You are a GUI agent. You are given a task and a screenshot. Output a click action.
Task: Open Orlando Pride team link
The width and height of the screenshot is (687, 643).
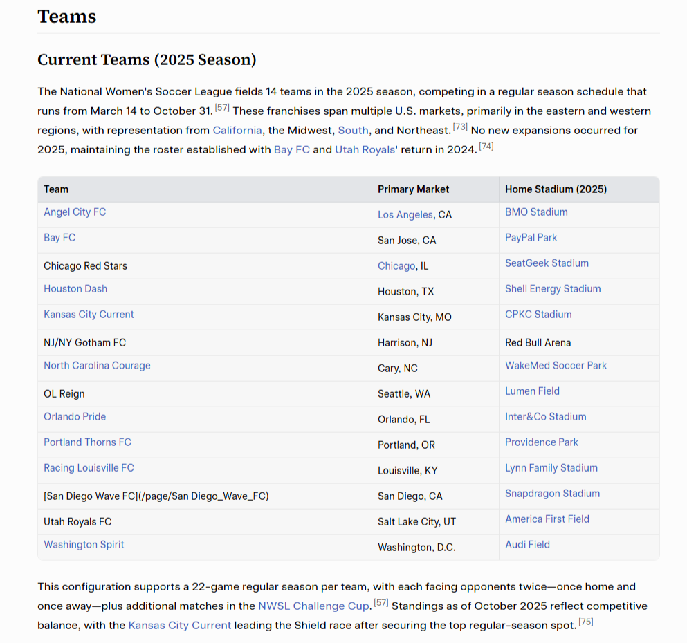75,417
